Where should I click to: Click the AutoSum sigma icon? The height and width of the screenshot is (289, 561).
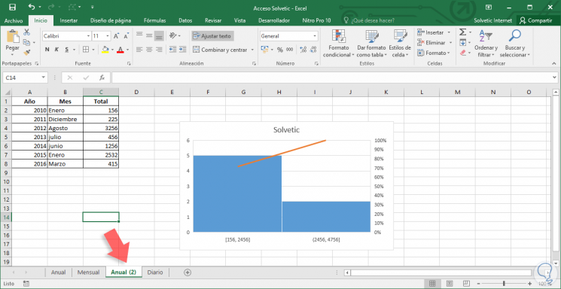pos(462,32)
